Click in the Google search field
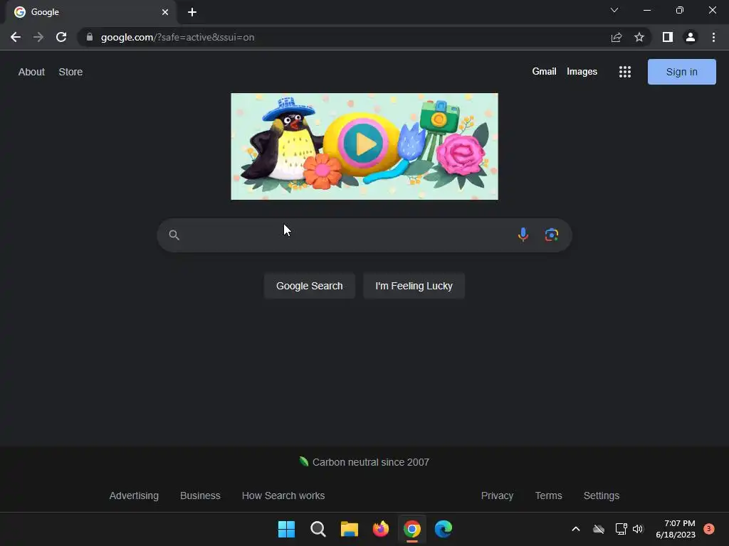Viewport: 729px width, 546px height. coord(364,235)
